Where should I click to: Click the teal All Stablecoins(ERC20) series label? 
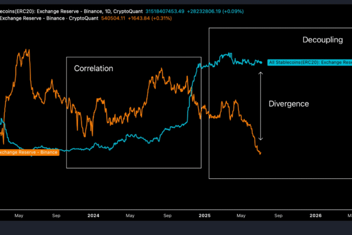[309, 62]
